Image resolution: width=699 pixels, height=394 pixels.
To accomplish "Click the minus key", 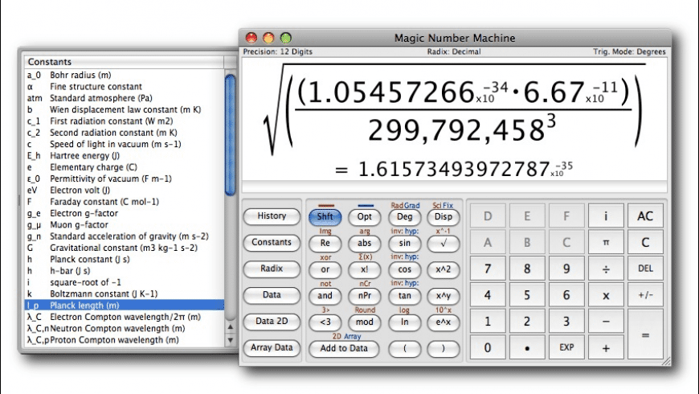I will [x=606, y=322].
